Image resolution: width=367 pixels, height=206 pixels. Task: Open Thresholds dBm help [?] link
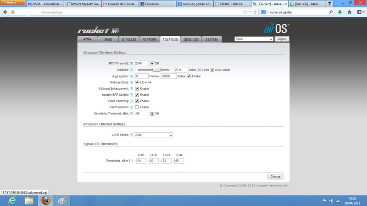(131, 161)
